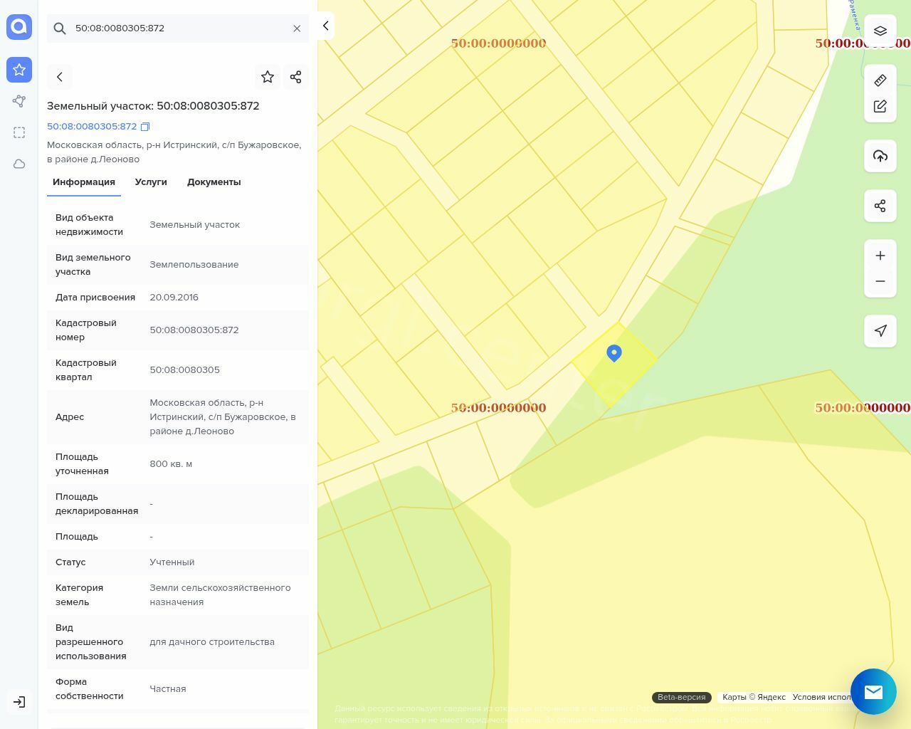Add land plot to favorites with star

[x=268, y=77]
